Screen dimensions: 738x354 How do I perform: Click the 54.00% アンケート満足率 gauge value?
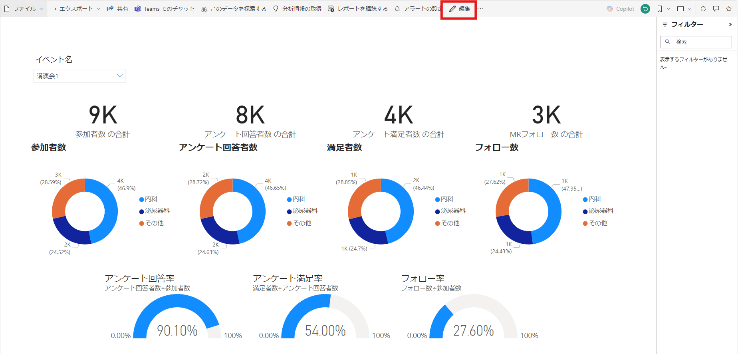325,330
